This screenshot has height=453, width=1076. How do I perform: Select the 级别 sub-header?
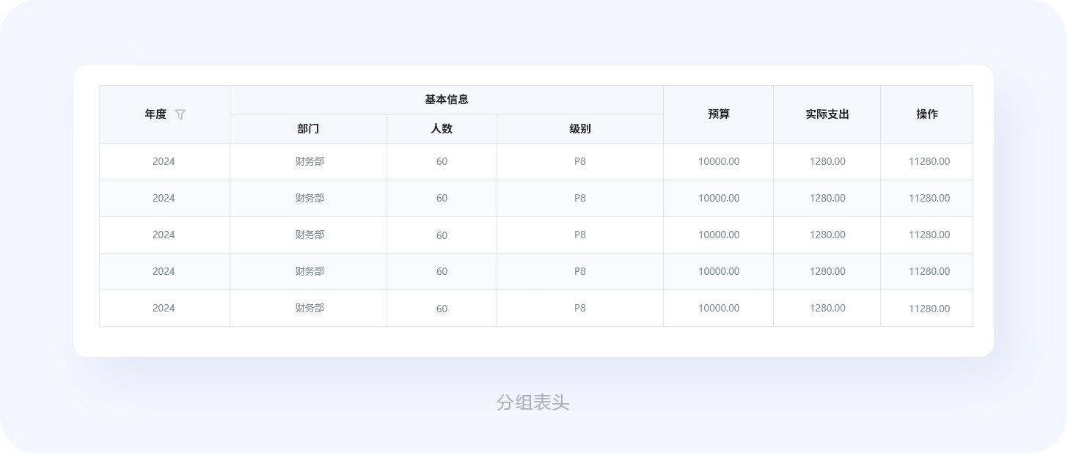pos(579,129)
